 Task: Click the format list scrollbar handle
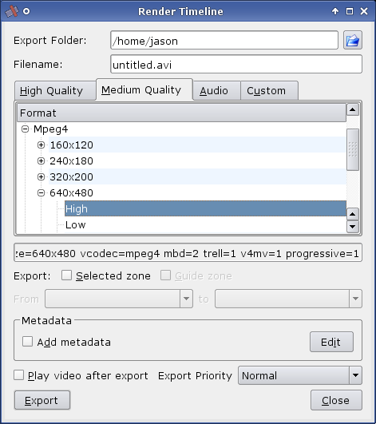tap(353, 150)
